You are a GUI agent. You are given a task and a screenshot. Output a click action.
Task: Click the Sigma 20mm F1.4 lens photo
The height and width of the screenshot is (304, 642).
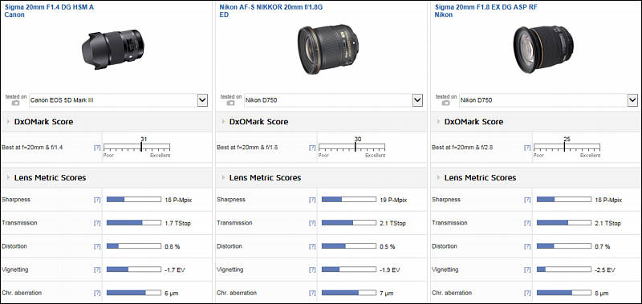point(113,50)
